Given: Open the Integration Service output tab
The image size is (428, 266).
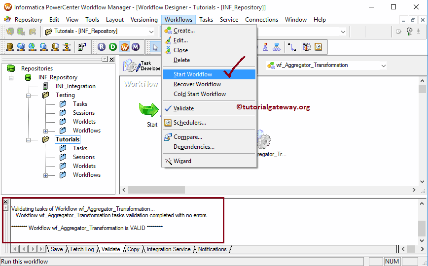Looking at the screenshot, I should (x=169, y=249).
